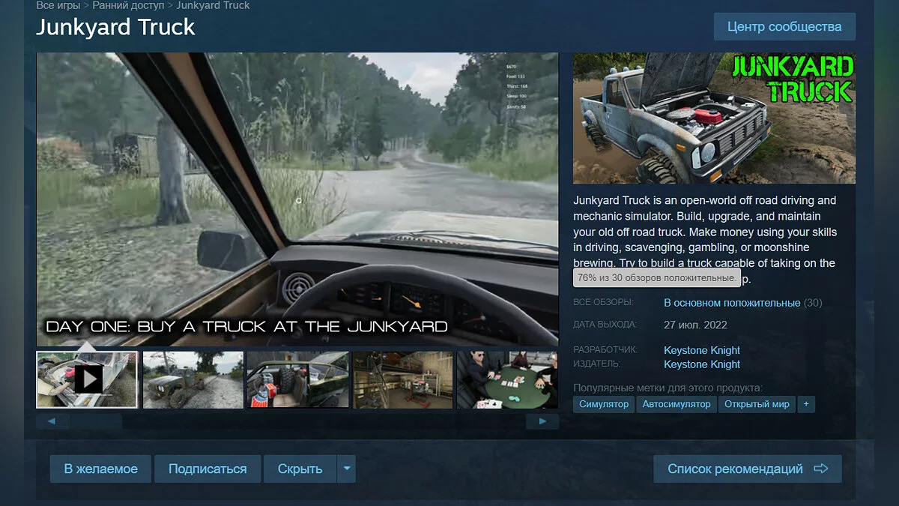Click the thumbnail strip scrollbar handle

pos(96,421)
